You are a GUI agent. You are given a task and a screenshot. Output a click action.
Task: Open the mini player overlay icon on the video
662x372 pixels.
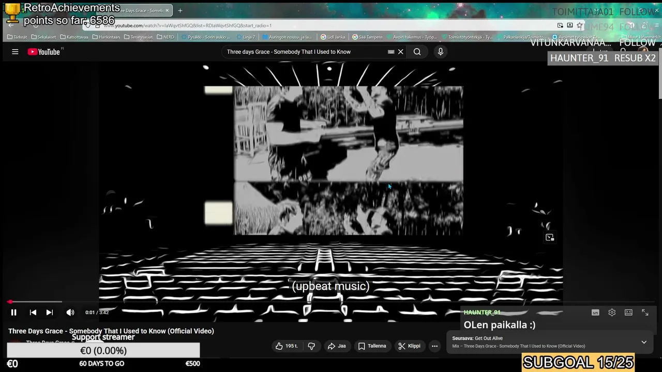550,237
